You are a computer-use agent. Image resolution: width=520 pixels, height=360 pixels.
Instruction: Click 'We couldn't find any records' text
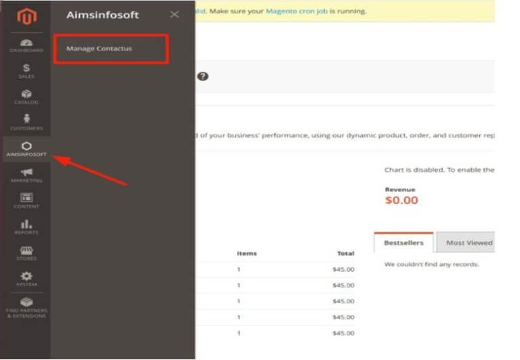[431, 264]
